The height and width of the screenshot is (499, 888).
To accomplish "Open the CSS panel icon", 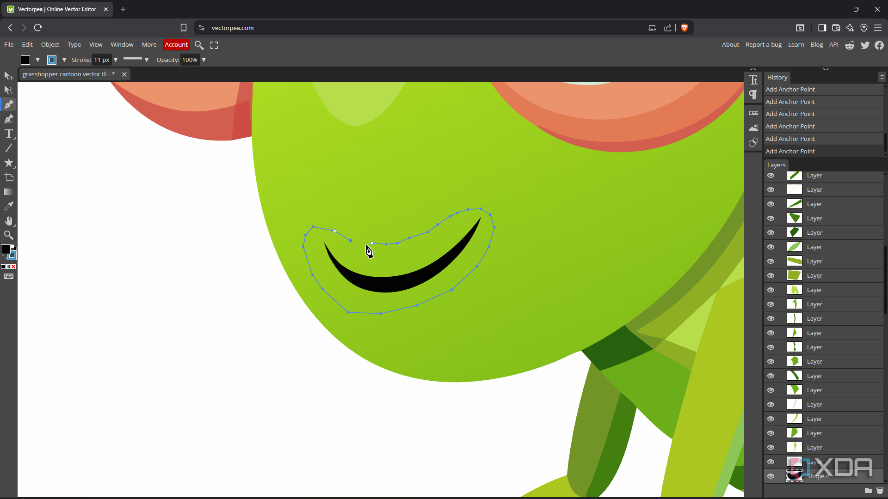I will point(753,113).
